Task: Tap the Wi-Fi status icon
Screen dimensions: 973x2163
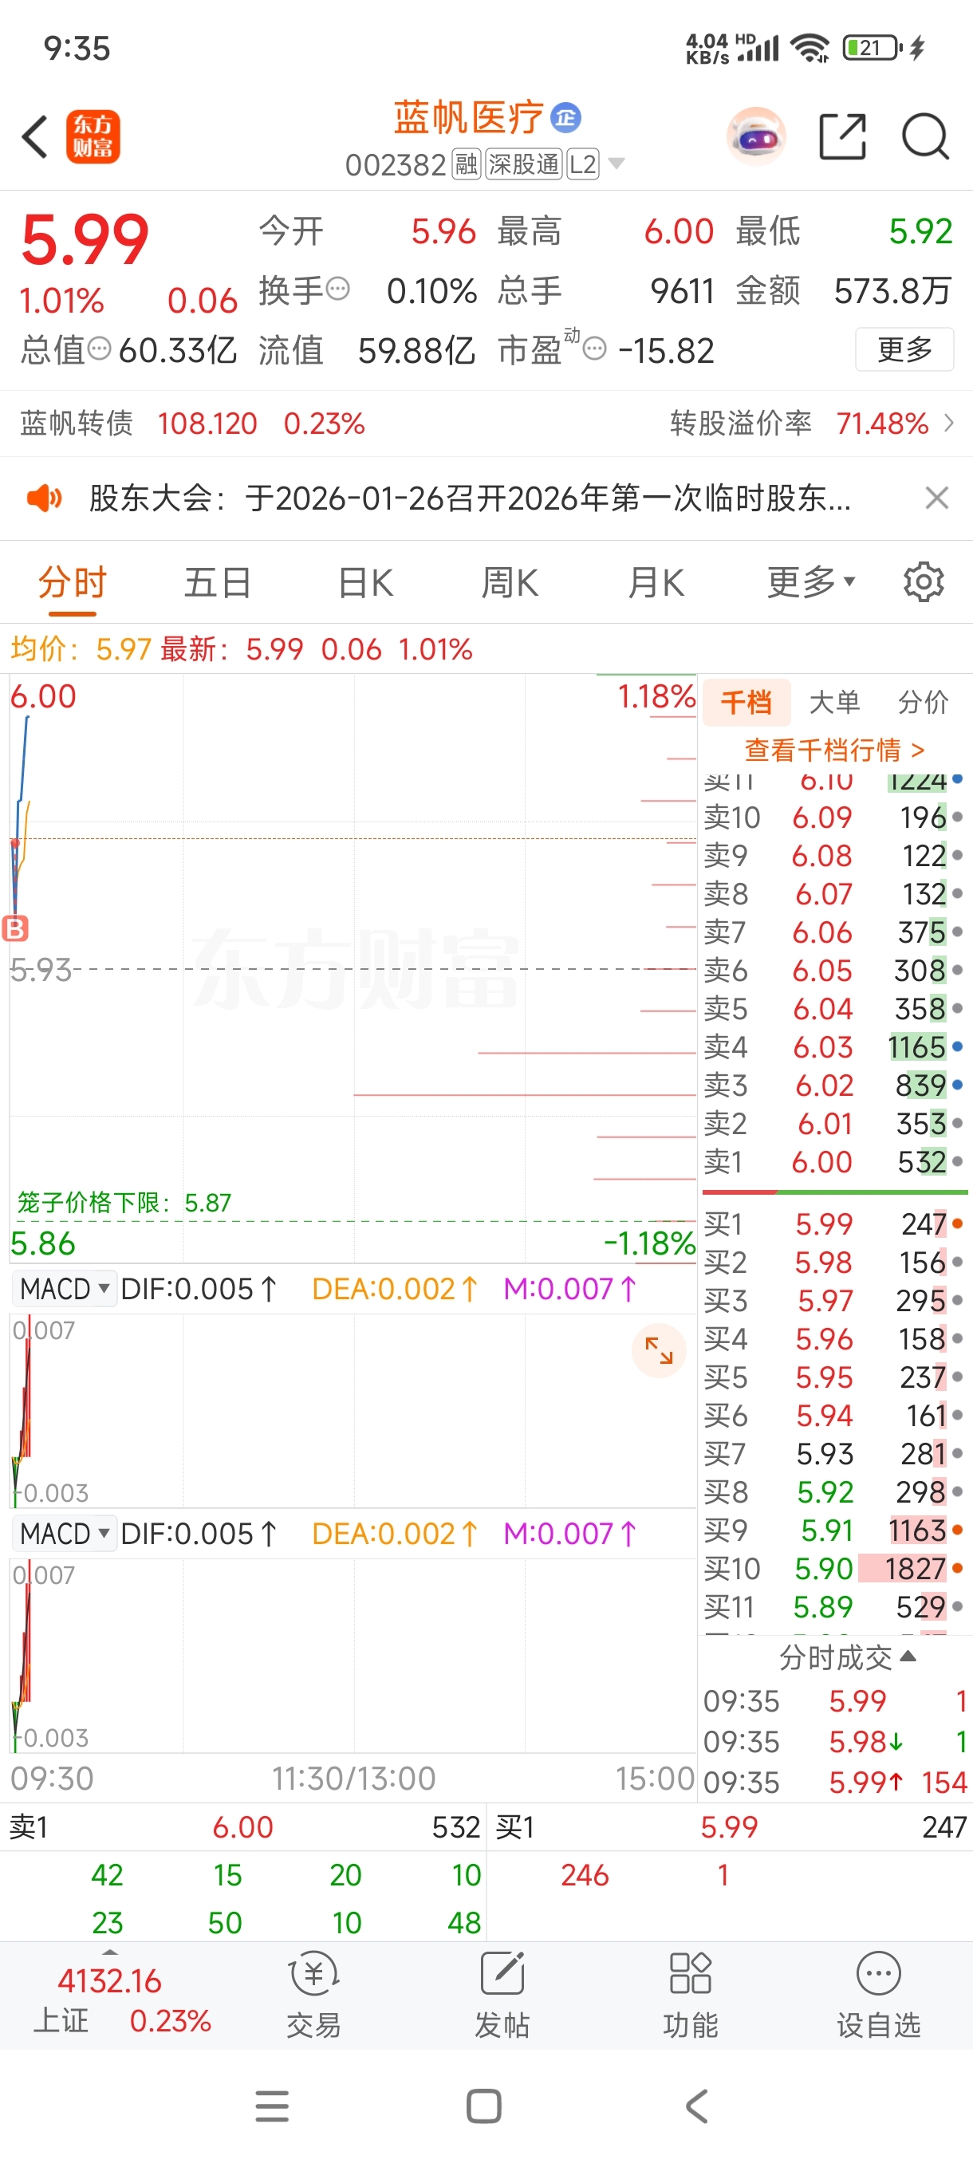Action: coord(810,48)
